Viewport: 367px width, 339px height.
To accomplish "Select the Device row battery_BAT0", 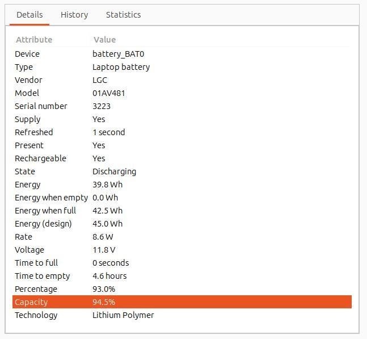I will (182, 54).
